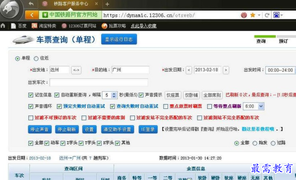Open the 12306订票网站 bookmark

[x=79, y=26]
